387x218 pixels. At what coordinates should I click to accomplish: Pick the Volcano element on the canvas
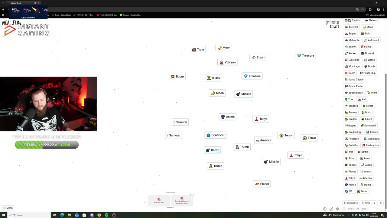[227, 62]
